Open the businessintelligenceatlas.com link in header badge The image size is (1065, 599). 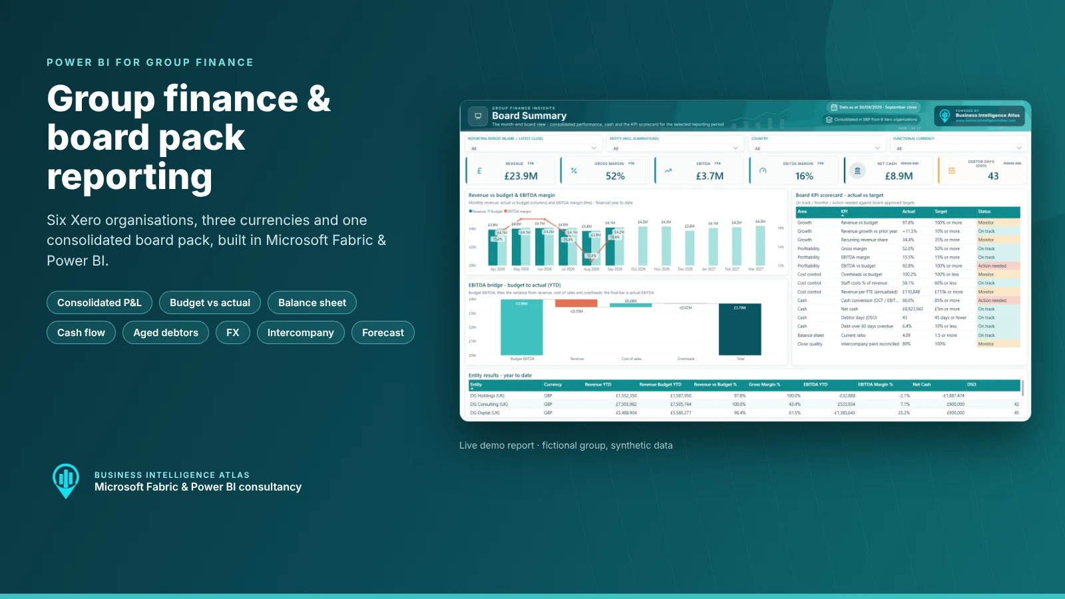point(986,120)
